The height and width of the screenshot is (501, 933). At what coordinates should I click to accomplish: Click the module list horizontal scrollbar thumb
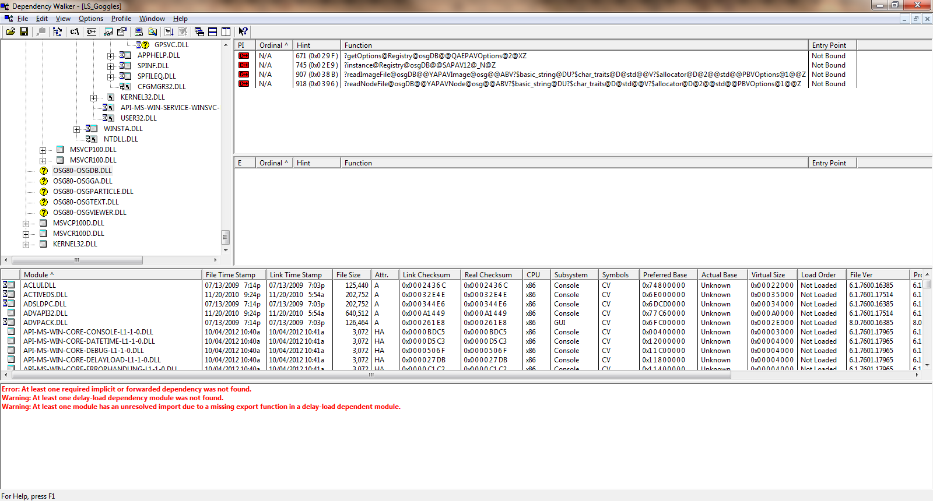371,375
